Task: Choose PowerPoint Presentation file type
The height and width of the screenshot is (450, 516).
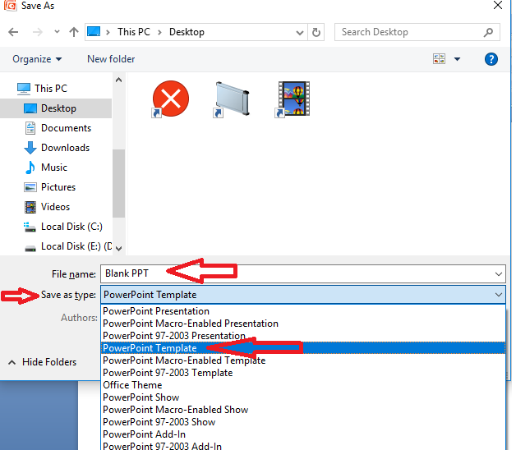Action: (x=302, y=311)
